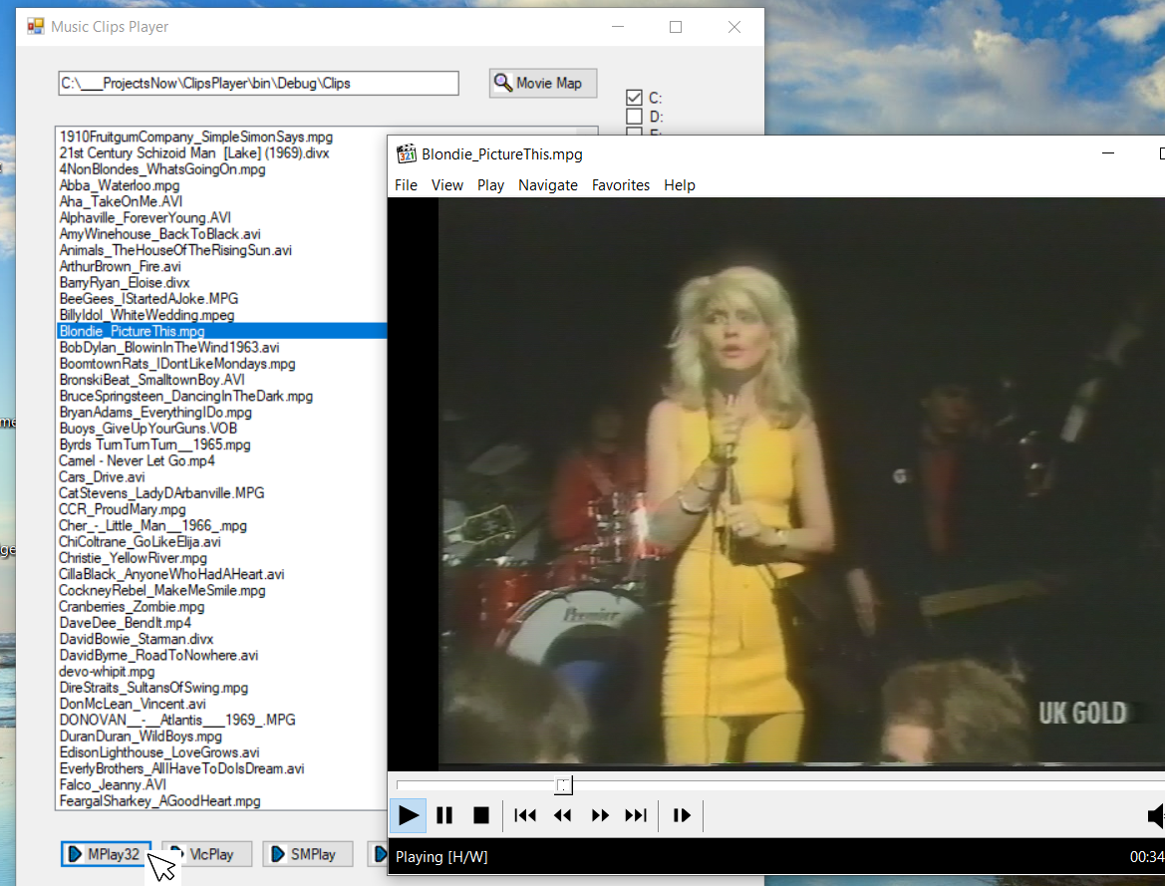Uncheck the C: drive checkbox
Image resolution: width=1165 pixels, height=886 pixels.
coord(634,98)
